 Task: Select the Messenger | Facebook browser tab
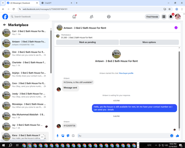(23, 3)
